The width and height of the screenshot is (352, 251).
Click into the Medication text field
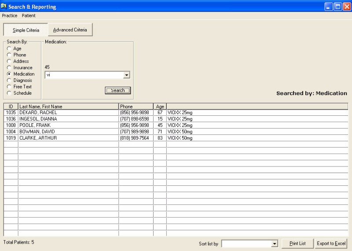84,75
